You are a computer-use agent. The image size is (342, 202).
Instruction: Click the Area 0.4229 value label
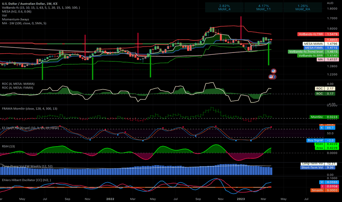coord(327,148)
